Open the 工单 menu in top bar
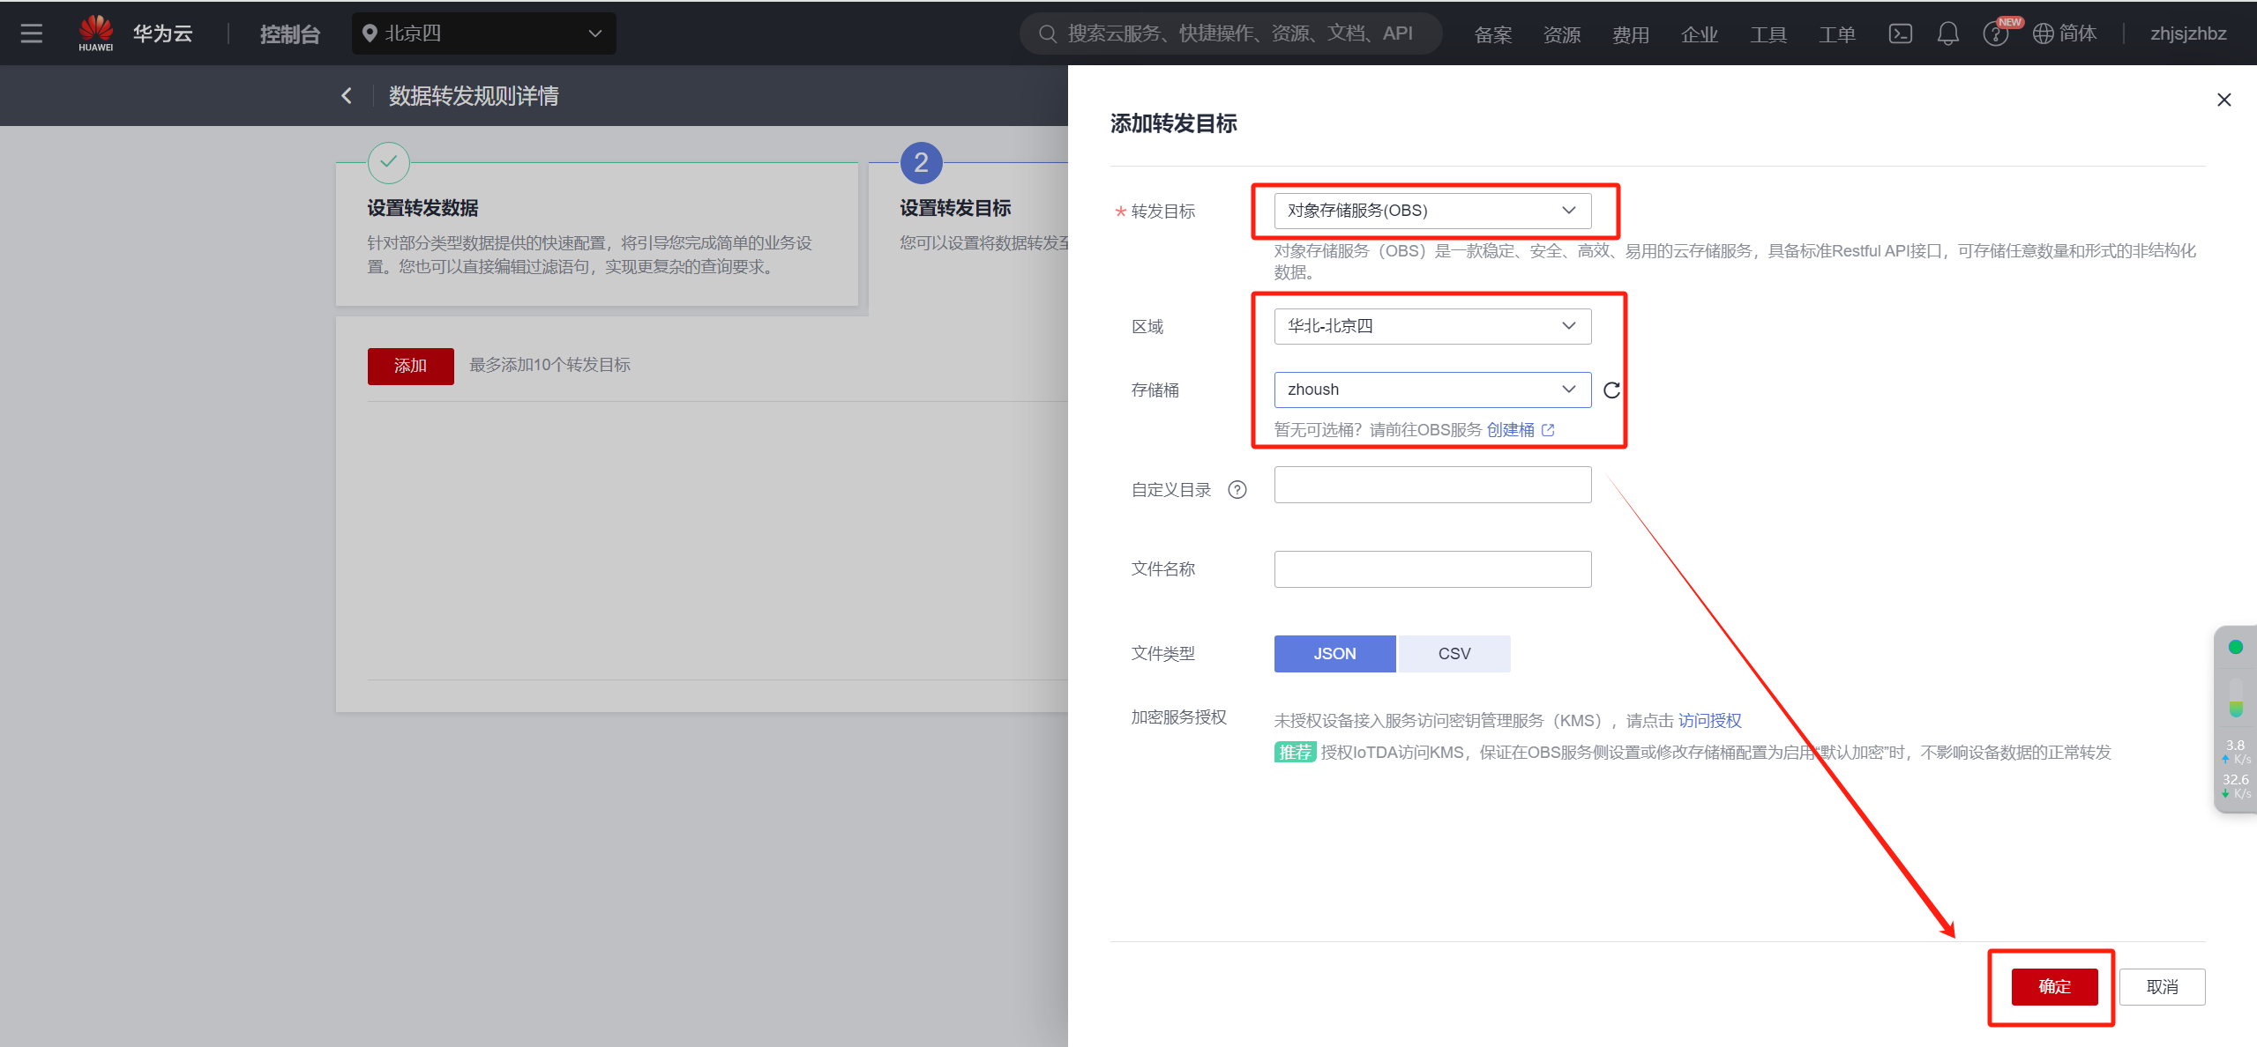This screenshot has width=2257, height=1047. pos(1836,34)
